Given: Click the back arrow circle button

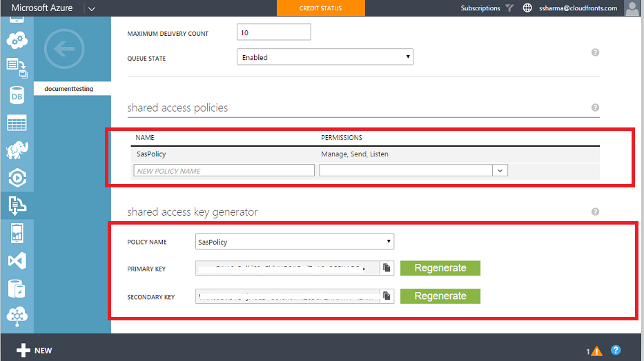Looking at the screenshot, I should click(x=64, y=48).
